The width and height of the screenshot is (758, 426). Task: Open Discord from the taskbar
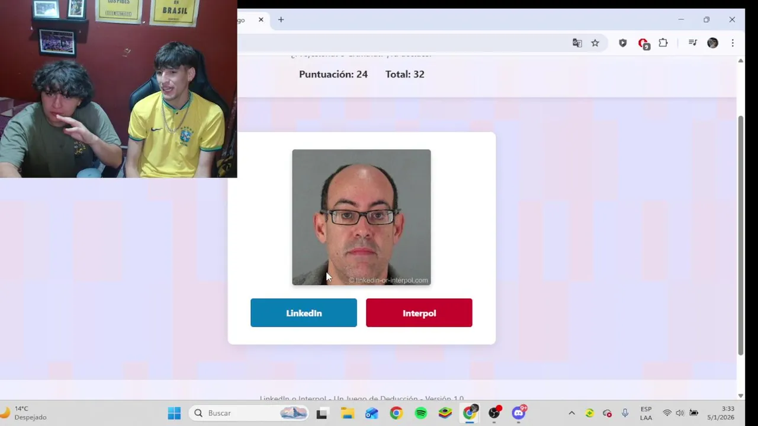pyautogui.click(x=519, y=413)
